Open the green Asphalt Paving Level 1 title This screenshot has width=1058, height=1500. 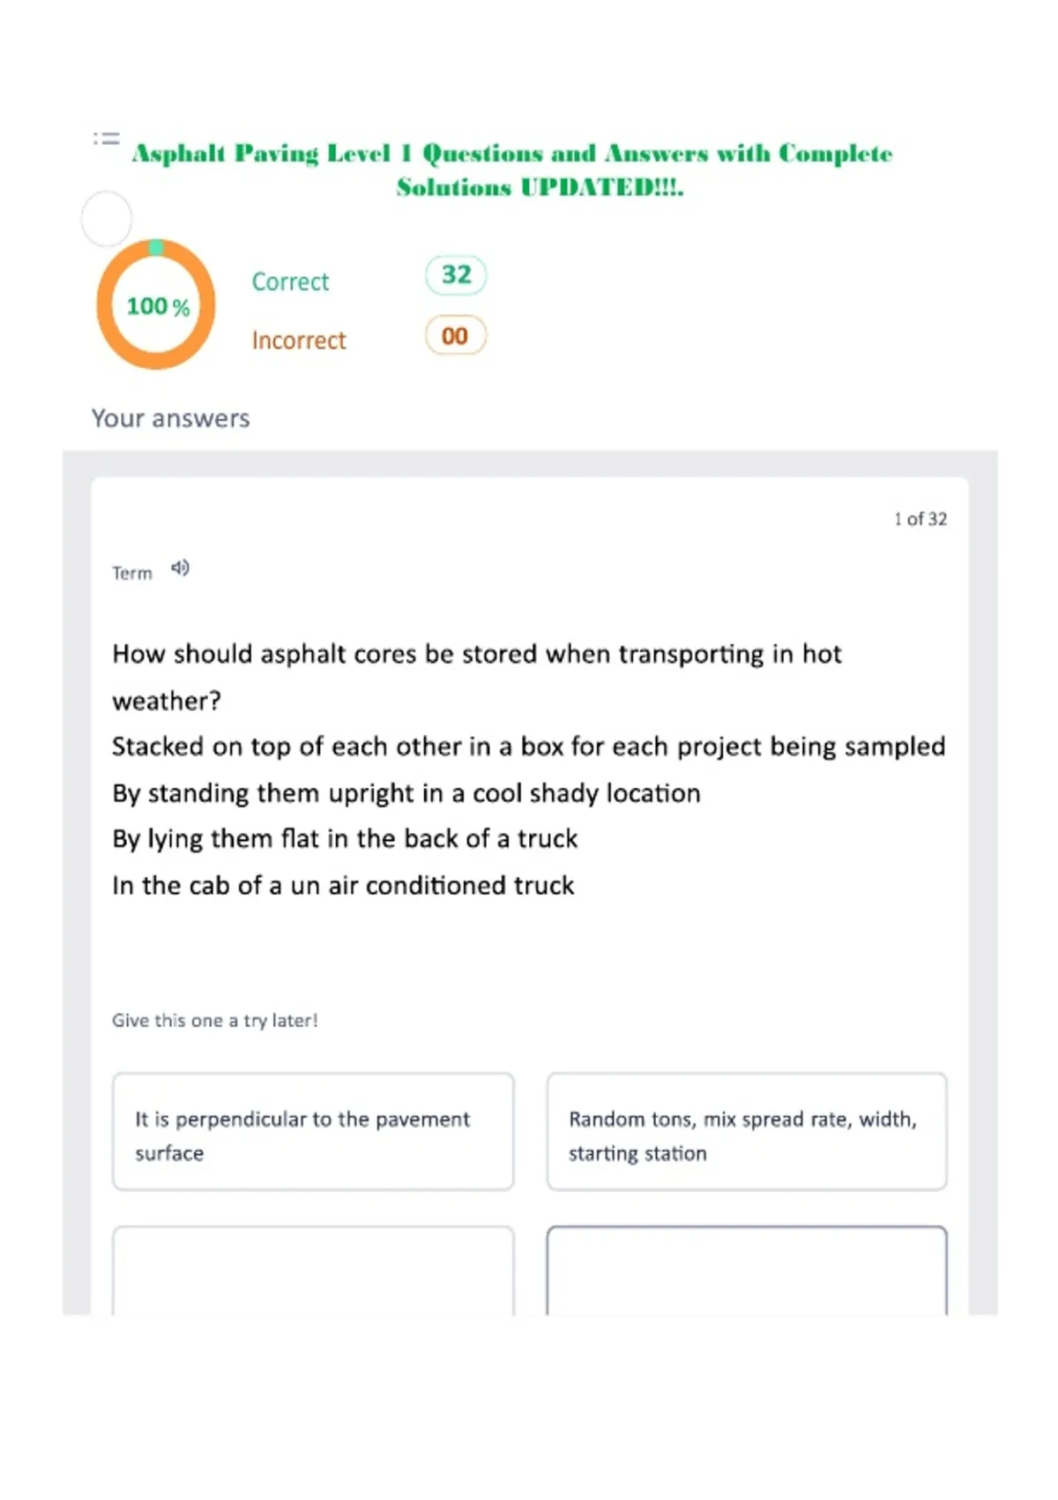click(512, 169)
